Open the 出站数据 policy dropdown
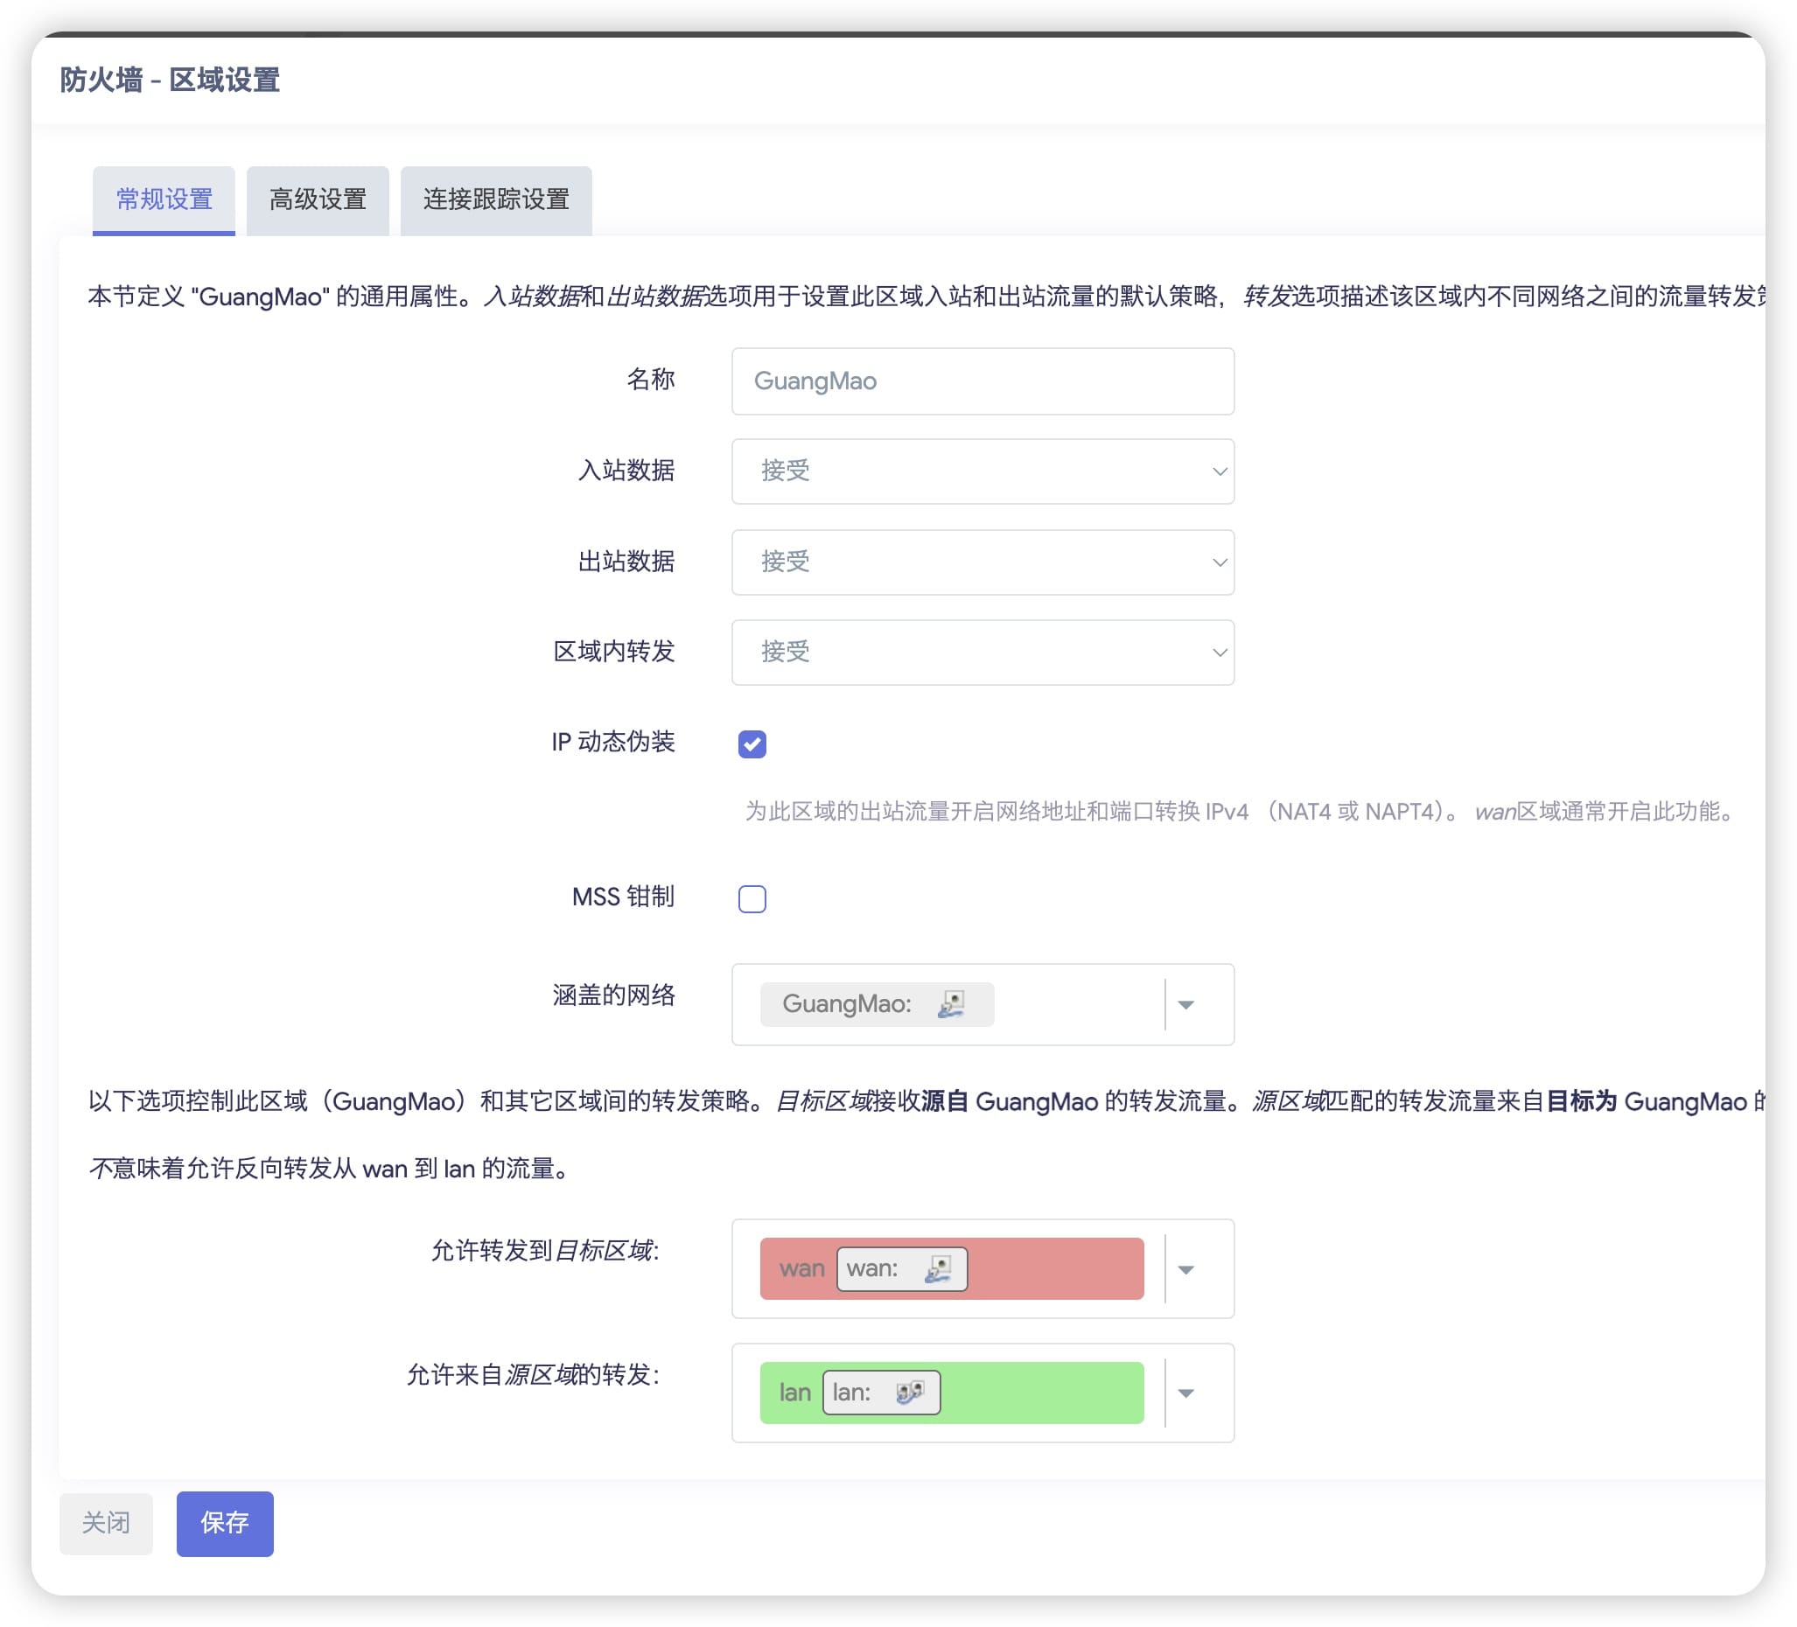Screen dimensions: 1797x1627 coord(1220,562)
